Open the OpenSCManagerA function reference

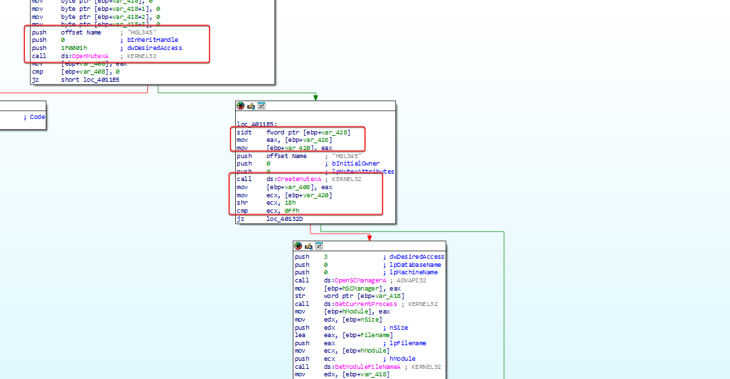click(x=360, y=280)
